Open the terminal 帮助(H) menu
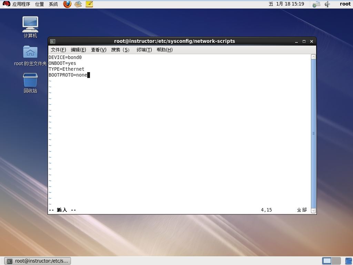Image resolution: width=353 pixels, height=265 pixels. (x=164, y=50)
